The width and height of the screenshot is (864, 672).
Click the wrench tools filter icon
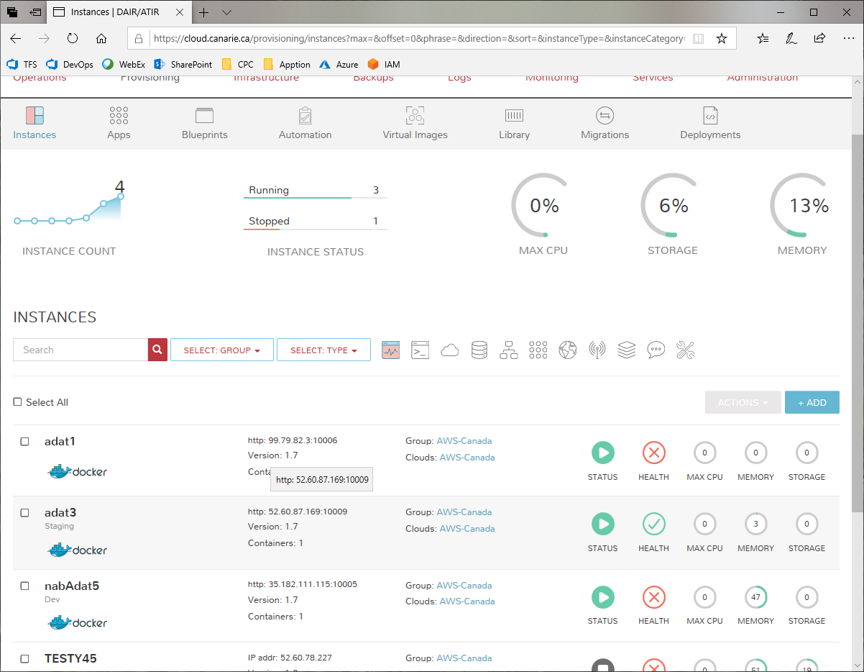(686, 350)
